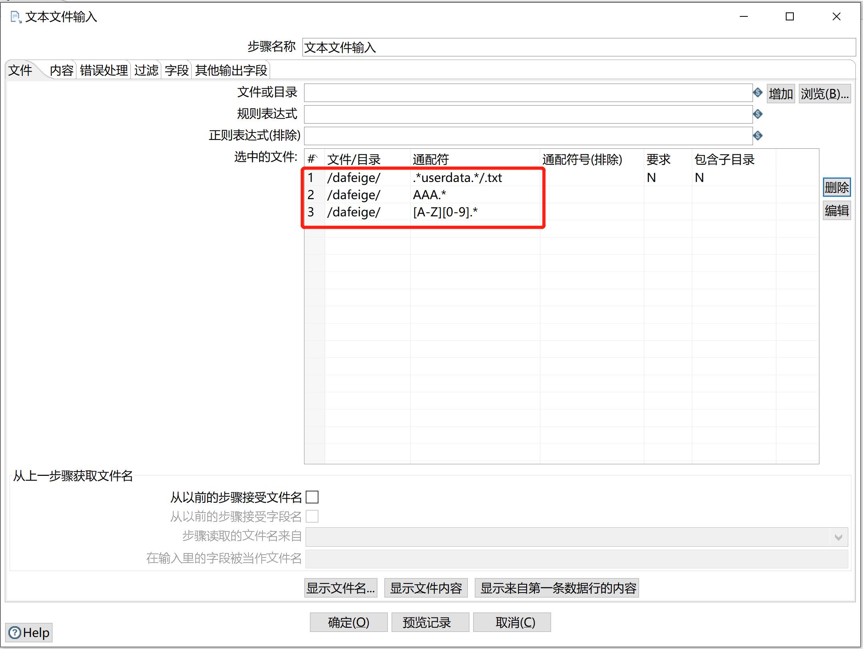
Task: Click into the 步骤名称 input field
Action: pyautogui.click(x=579, y=47)
